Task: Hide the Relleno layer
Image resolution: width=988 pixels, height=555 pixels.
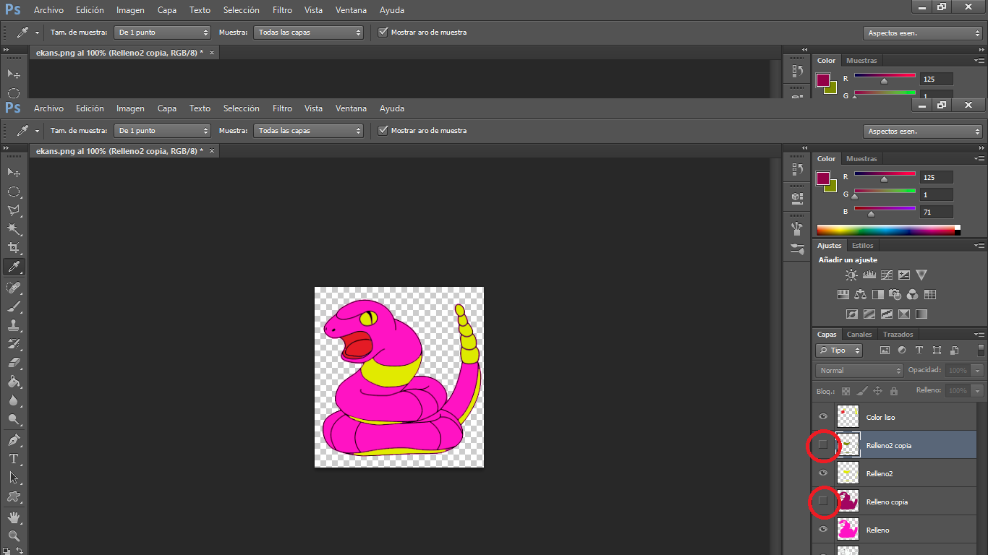Action: 822,530
